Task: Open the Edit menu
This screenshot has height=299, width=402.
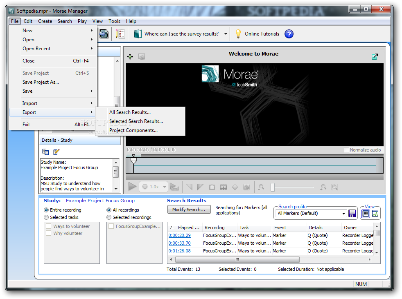Action: pyautogui.click(x=28, y=21)
